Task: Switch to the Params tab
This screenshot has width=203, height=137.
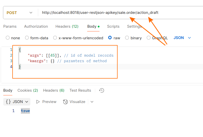Action: [x=10, y=26]
